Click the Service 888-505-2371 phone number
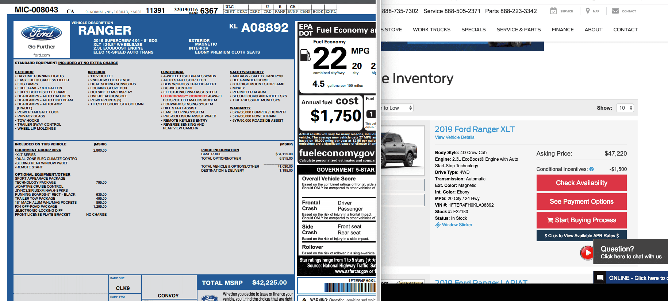The width and height of the screenshot is (668, 301). coord(452,11)
